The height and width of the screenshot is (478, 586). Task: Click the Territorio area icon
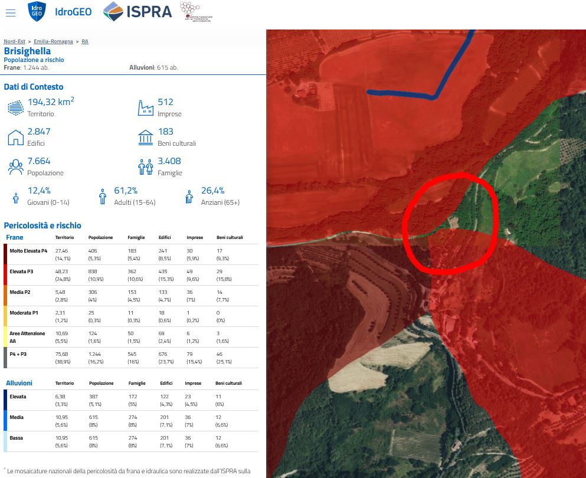pyautogui.click(x=15, y=107)
